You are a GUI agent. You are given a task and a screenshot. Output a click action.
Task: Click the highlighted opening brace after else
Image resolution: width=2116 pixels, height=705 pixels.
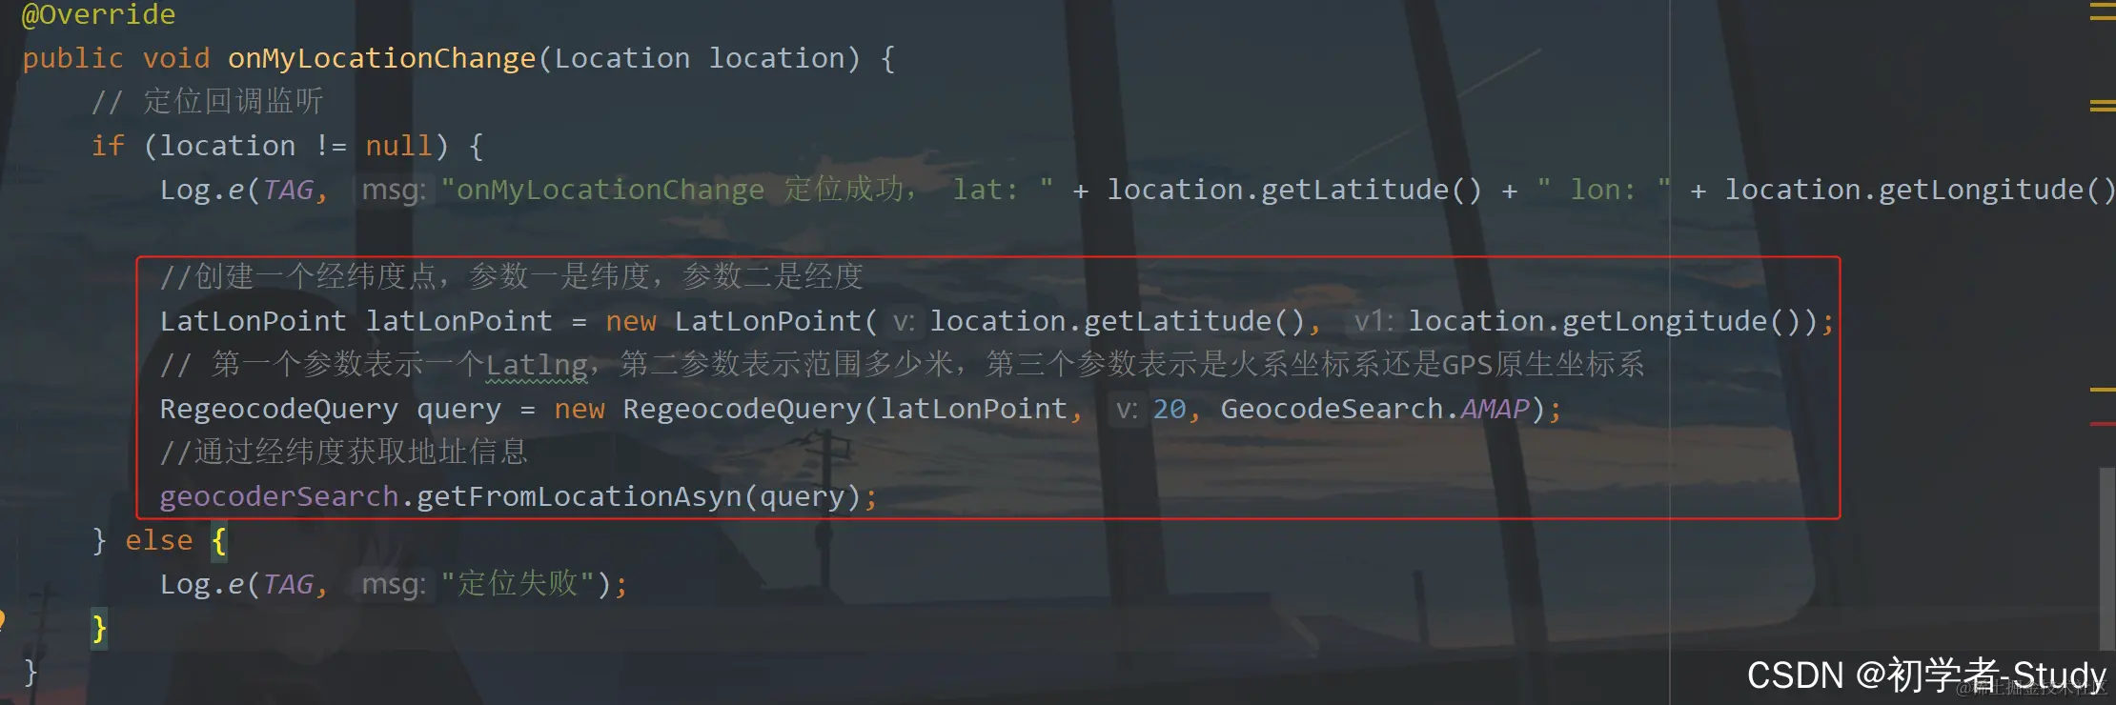click(219, 541)
